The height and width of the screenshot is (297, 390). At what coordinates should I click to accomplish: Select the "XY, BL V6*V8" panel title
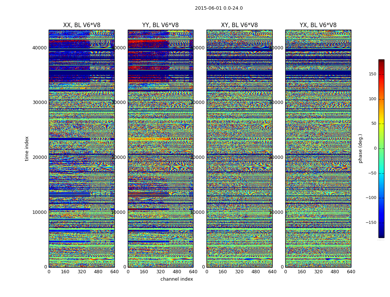tap(239, 25)
